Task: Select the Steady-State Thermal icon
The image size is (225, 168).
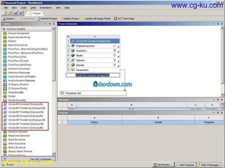Action: click(5, 151)
